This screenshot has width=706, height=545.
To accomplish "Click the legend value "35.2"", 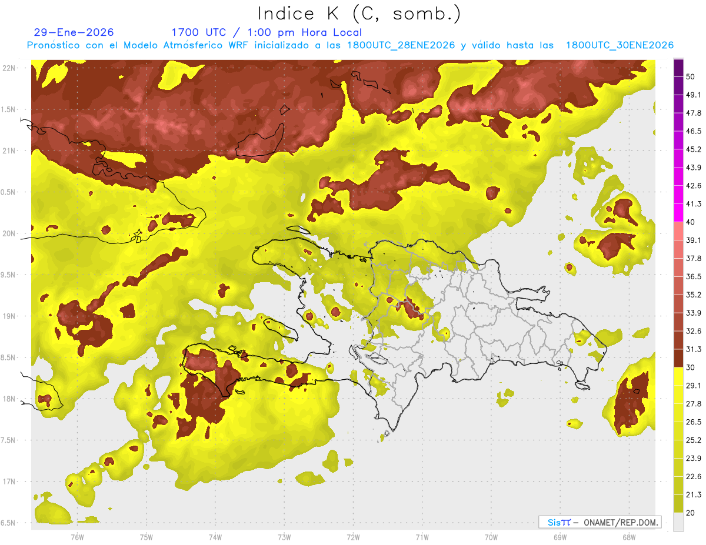I will [x=693, y=295].
